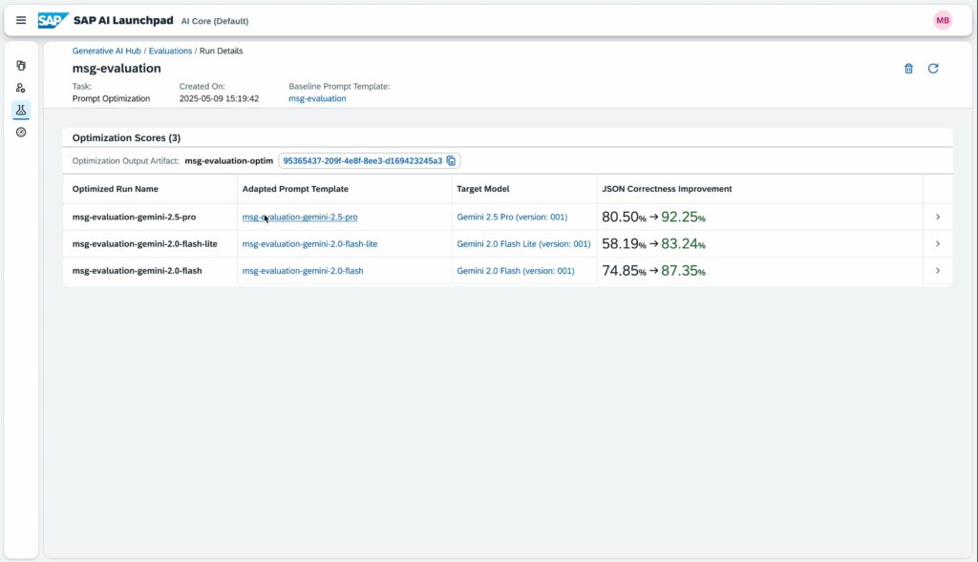Image resolution: width=978 pixels, height=562 pixels.
Task: Open Gemini 2.0 Flash (version: 001) link
Action: (516, 270)
